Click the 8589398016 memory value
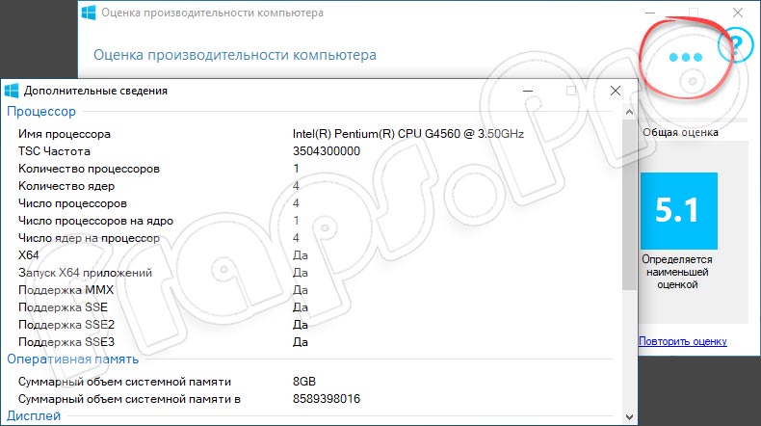The height and width of the screenshot is (426, 761). click(x=327, y=399)
